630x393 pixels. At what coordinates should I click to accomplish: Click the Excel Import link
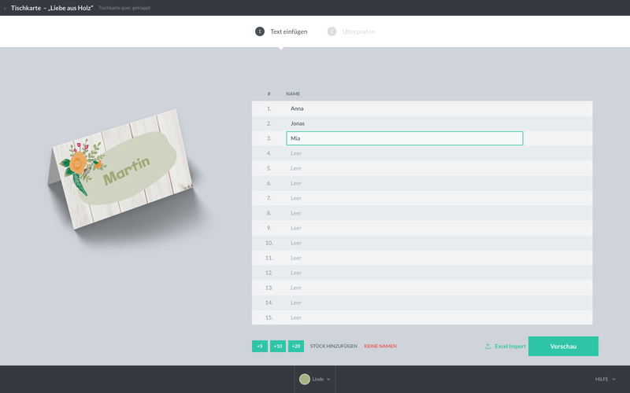tap(510, 346)
